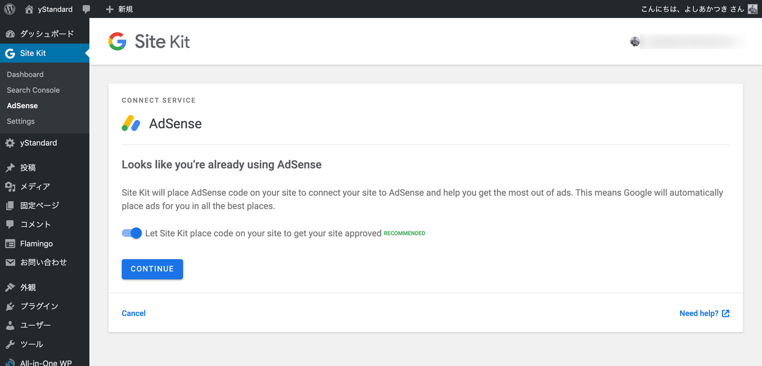Image resolution: width=762 pixels, height=366 pixels.
Task: Click the CONTINUE button
Action: tap(152, 269)
